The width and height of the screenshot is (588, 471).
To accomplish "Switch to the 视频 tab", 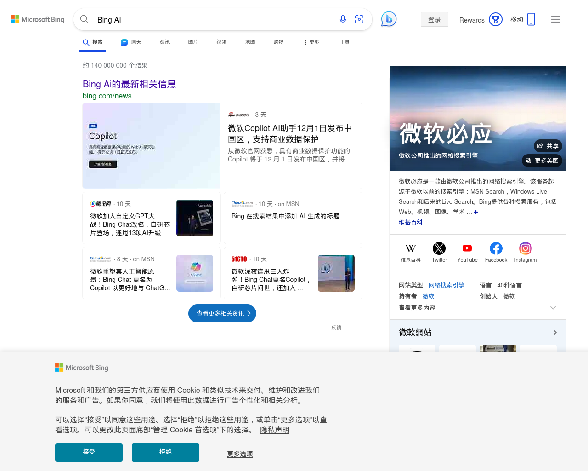I will tap(221, 42).
